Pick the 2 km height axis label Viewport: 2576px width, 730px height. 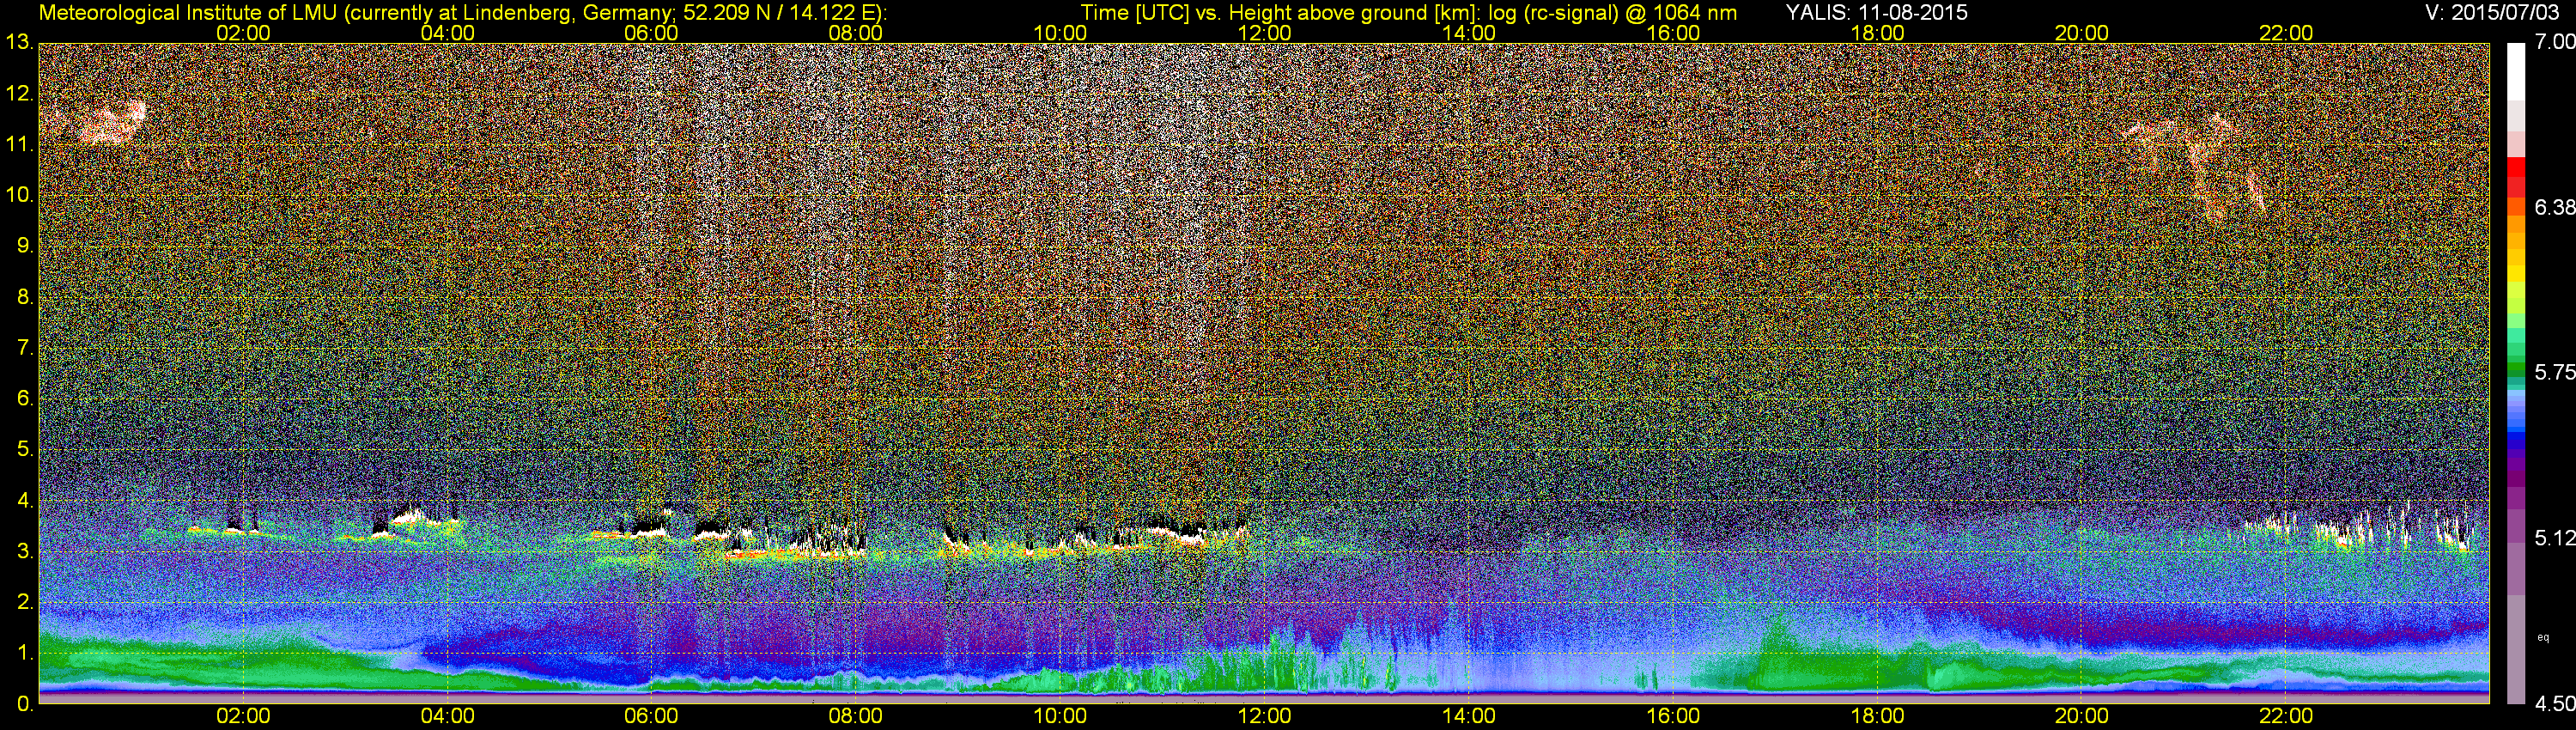(x=24, y=602)
